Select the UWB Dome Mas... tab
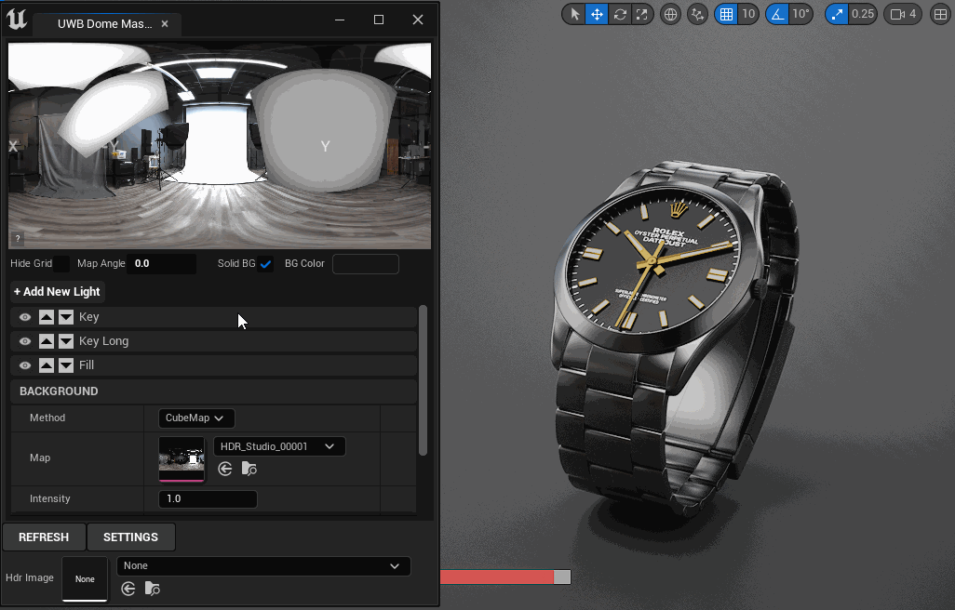This screenshot has height=610, width=955. click(x=104, y=23)
